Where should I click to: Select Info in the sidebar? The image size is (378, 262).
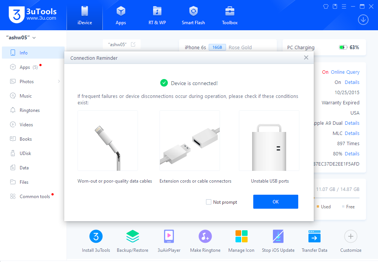[x=33, y=53]
